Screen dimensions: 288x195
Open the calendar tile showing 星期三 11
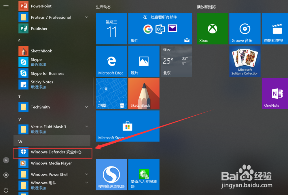tap(111, 29)
